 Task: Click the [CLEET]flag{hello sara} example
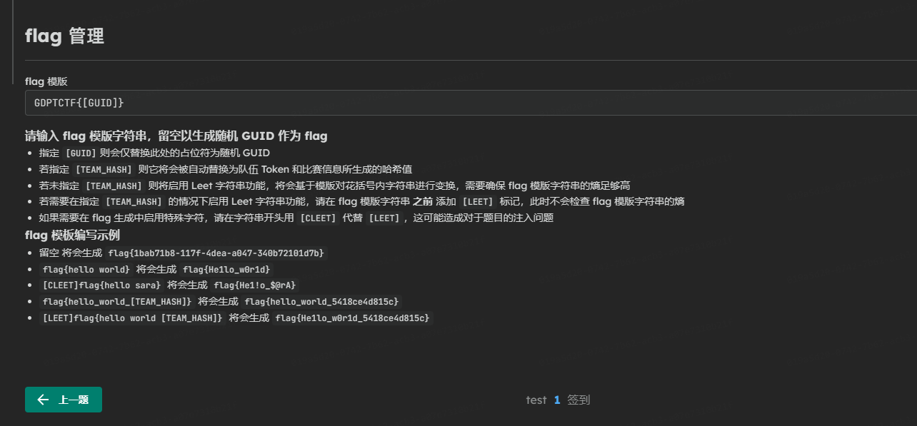101,285
